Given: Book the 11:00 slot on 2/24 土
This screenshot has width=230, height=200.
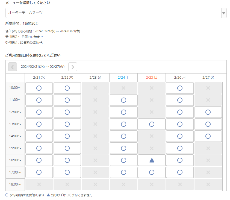Looking at the screenshot, I should 123,100.
